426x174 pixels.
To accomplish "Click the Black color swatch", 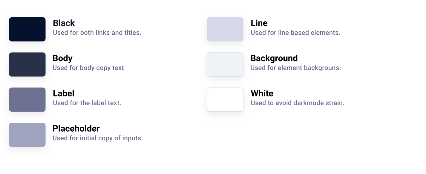I will tap(27, 29).
